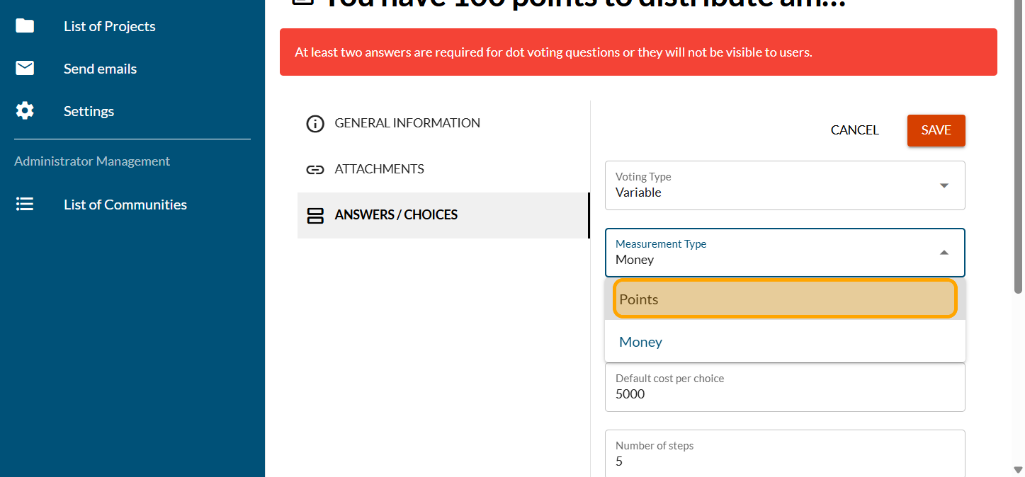Click the folder icon for List of Projects
The image size is (1025, 477).
25,26
